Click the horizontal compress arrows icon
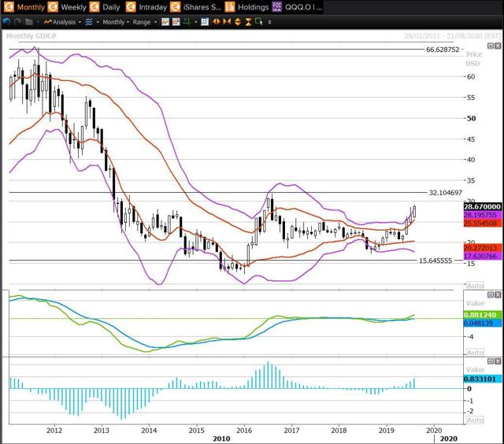 pos(227,22)
